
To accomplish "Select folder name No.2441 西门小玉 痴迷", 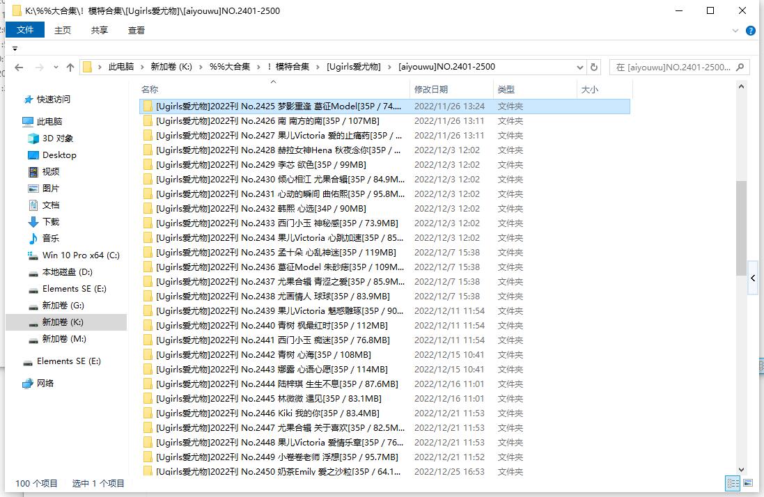I will [273, 340].
